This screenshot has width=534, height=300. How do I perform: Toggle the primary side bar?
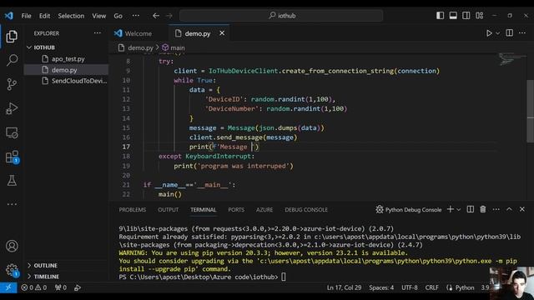coord(440,16)
